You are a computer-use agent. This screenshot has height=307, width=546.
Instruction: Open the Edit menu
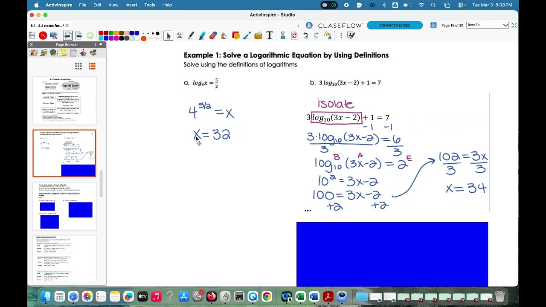[x=97, y=5]
